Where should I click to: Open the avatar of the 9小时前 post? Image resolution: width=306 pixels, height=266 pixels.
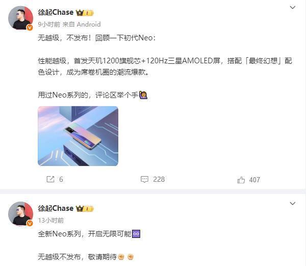21,18
